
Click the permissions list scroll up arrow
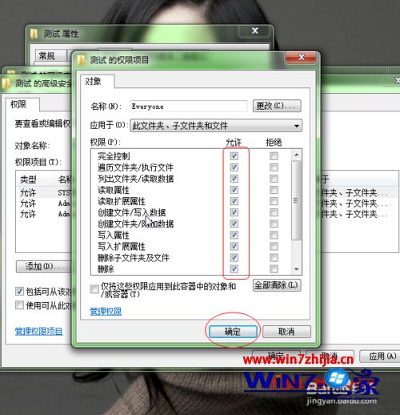pyautogui.click(x=297, y=155)
